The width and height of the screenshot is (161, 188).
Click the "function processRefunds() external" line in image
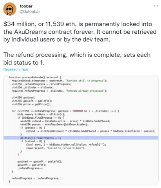(35, 77)
